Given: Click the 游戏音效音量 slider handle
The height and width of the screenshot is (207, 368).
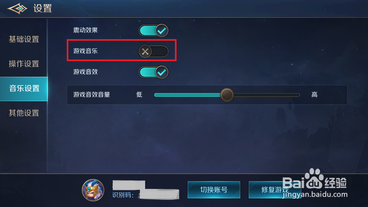Looking at the screenshot, I should point(227,95).
